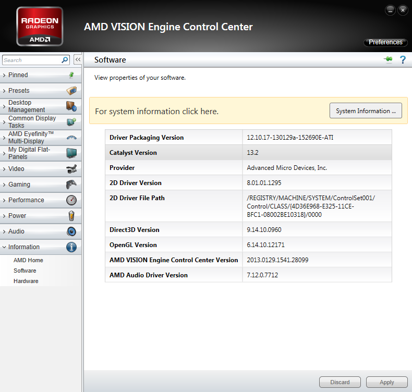The image size is (412, 392).
Task: Click the Discard button
Action: [x=340, y=382]
